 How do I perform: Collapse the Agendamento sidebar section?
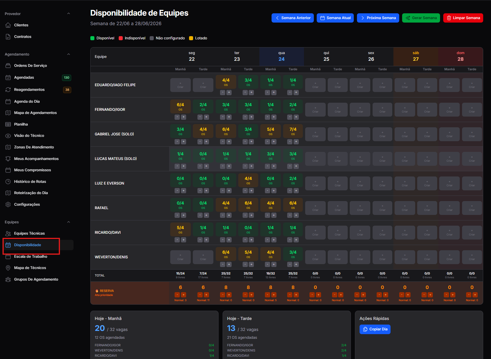point(69,54)
